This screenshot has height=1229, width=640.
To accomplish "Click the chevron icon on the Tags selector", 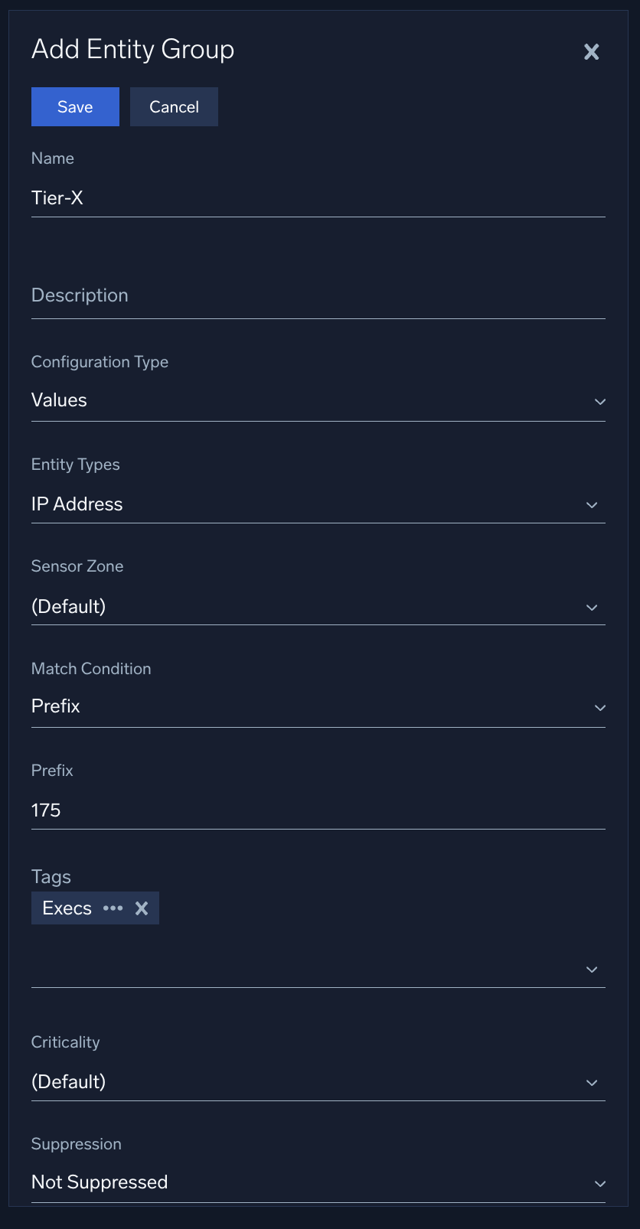I will coord(592,969).
